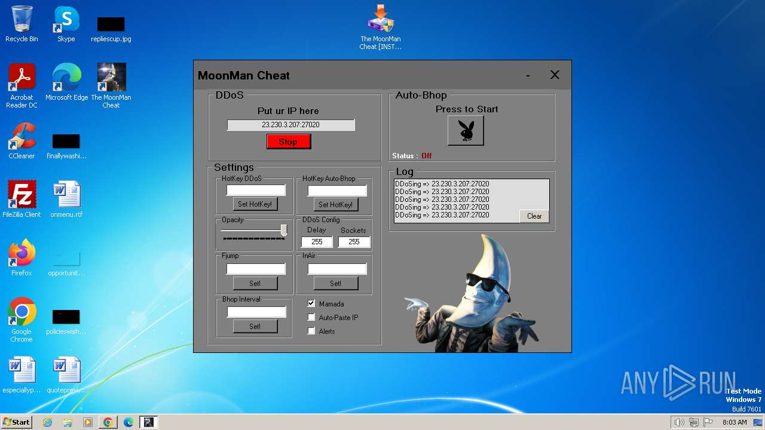Screen dimensions: 765x430
Task: Open the especiallyp... Word document
Action: [22, 375]
